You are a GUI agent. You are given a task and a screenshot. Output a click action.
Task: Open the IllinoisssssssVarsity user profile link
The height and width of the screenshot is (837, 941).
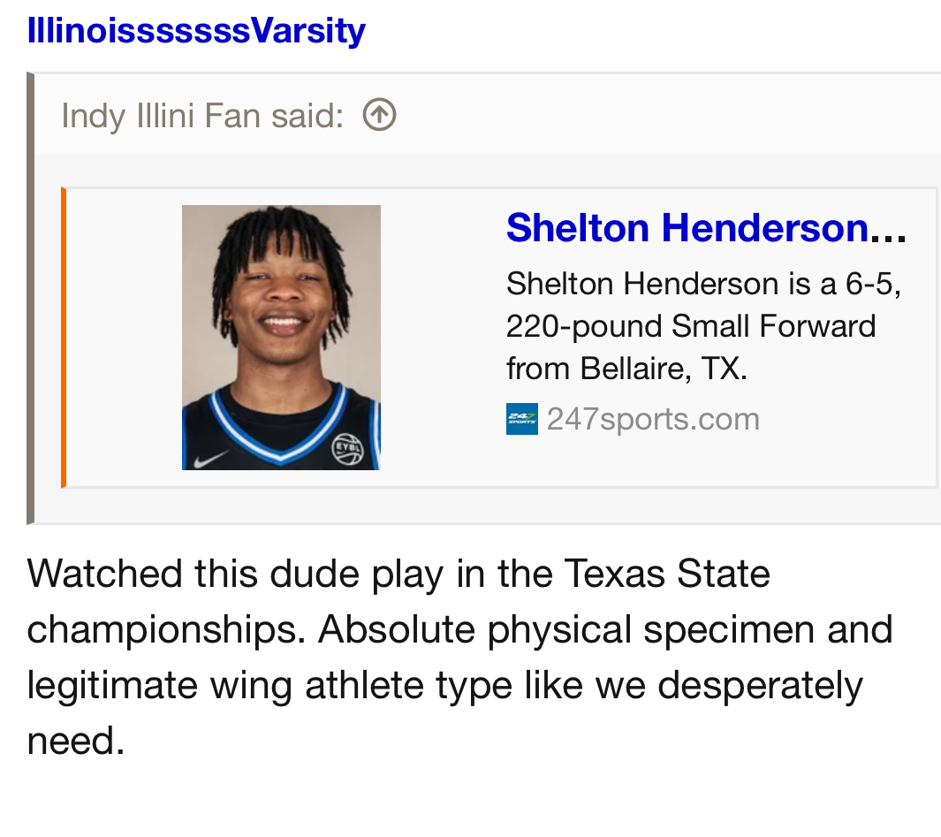pos(196,31)
